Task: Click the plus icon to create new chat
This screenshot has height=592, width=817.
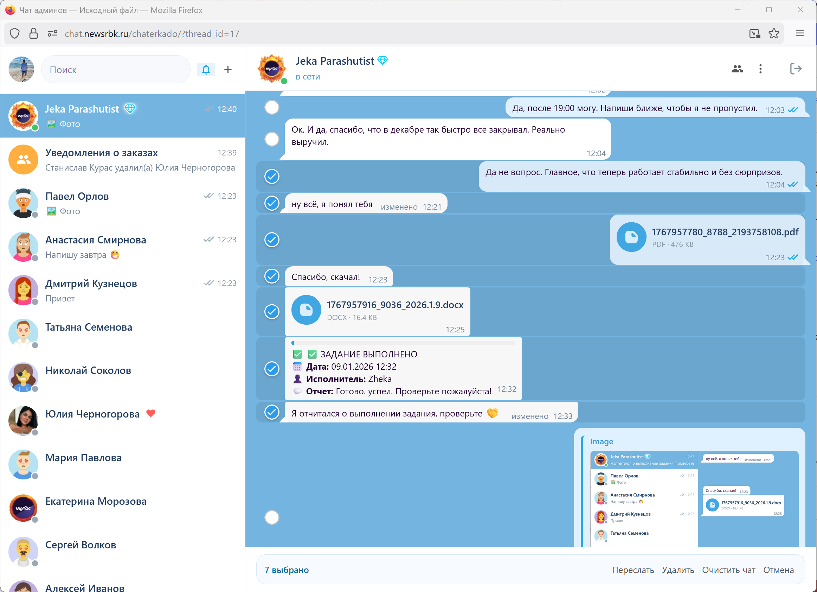Action: pos(228,70)
